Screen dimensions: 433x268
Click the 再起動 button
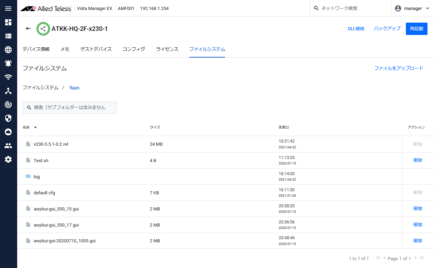point(417,29)
